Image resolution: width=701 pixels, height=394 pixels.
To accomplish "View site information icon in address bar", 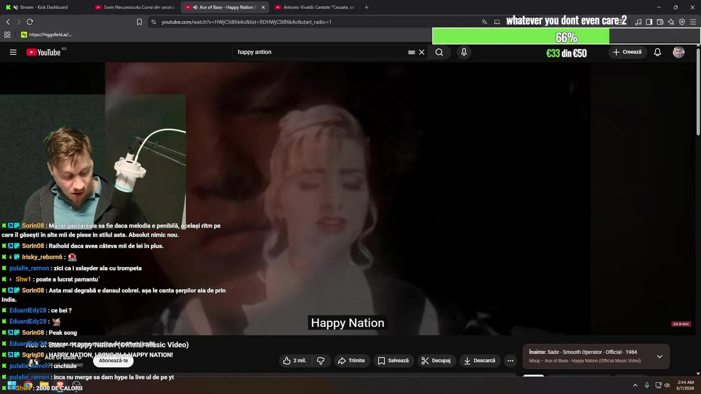I will pos(153,22).
